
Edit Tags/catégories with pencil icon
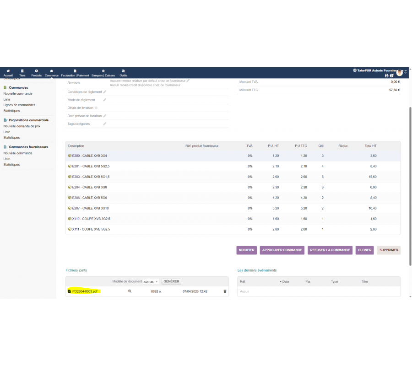click(104, 124)
